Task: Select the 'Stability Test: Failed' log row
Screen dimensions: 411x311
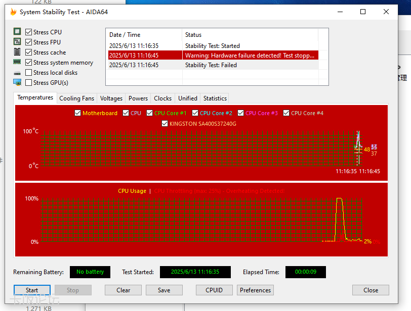Action: [214, 65]
